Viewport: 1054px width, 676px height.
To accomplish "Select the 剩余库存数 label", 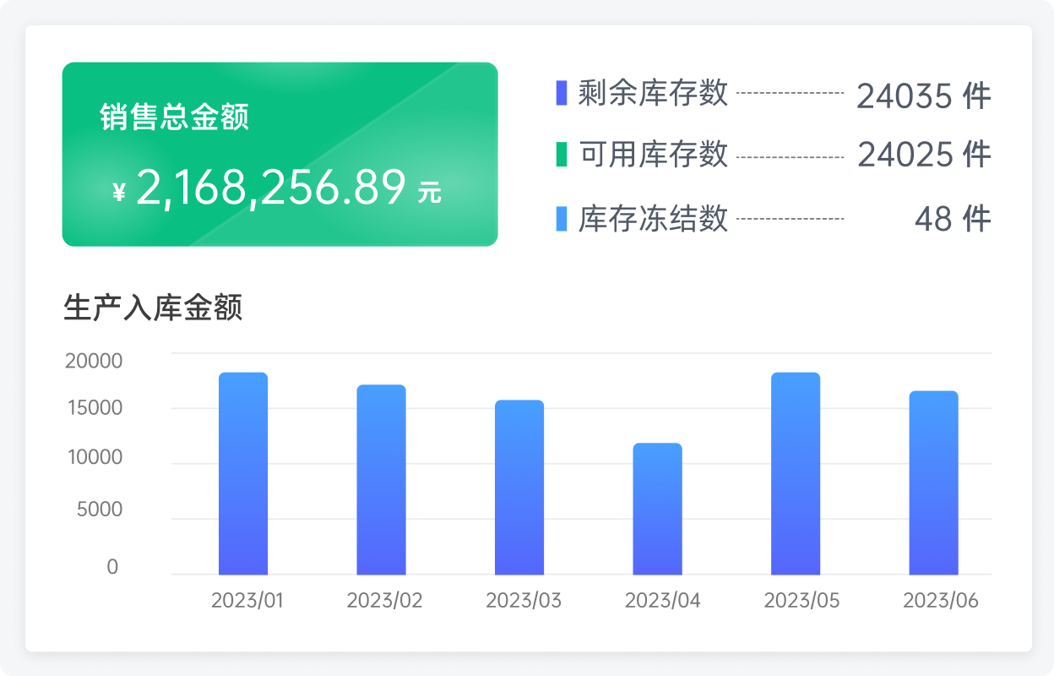I will click(x=653, y=93).
